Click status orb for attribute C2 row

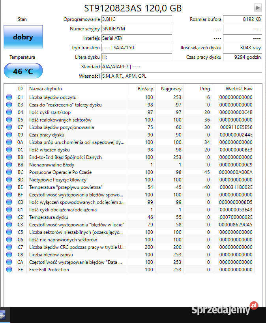point(9,217)
